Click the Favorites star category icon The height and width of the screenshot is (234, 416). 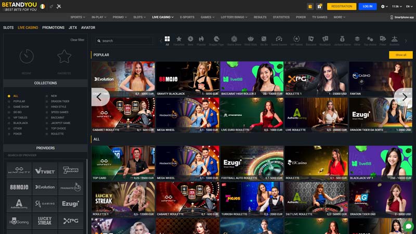click(x=179, y=40)
